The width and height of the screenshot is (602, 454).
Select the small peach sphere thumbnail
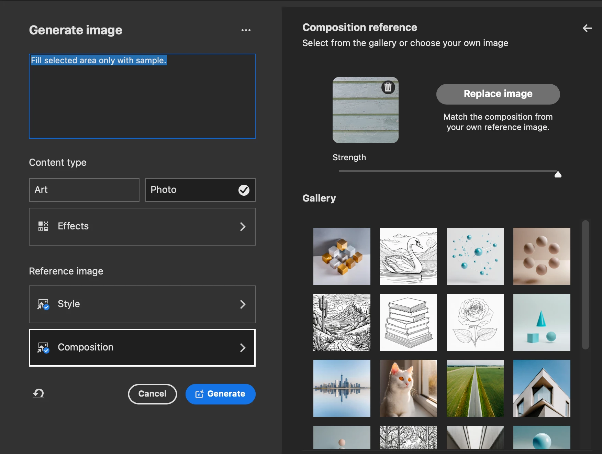pyautogui.click(x=342, y=437)
